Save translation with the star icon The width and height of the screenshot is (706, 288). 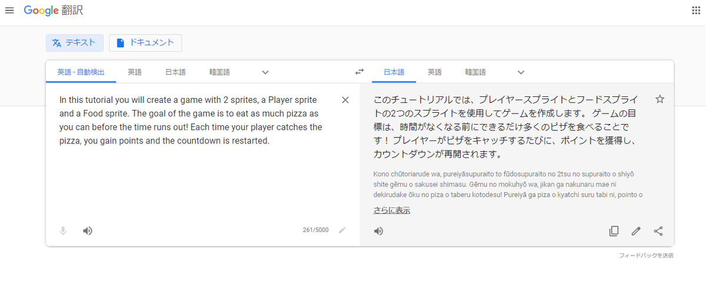[x=660, y=99]
